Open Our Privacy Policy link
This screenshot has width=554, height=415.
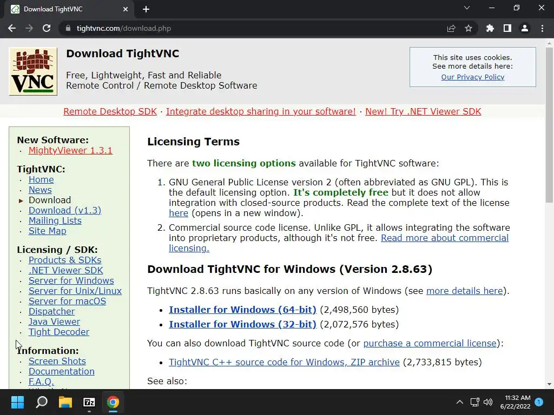tap(472, 77)
